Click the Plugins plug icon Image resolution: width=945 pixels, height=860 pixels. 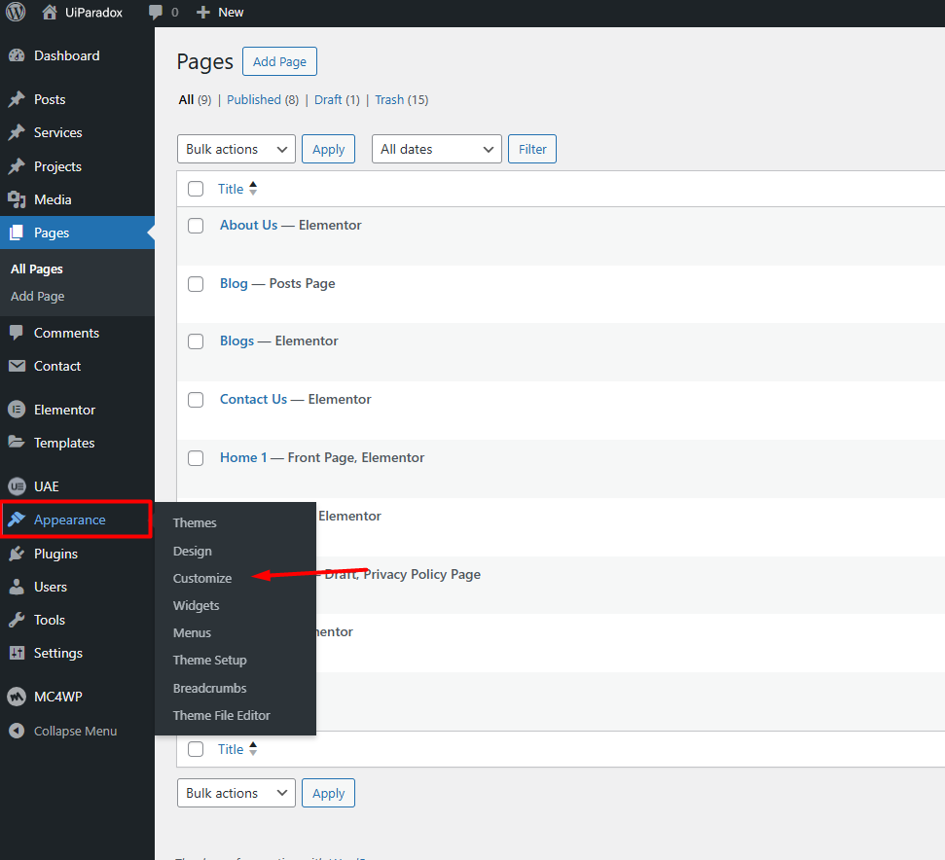pyautogui.click(x=17, y=554)
